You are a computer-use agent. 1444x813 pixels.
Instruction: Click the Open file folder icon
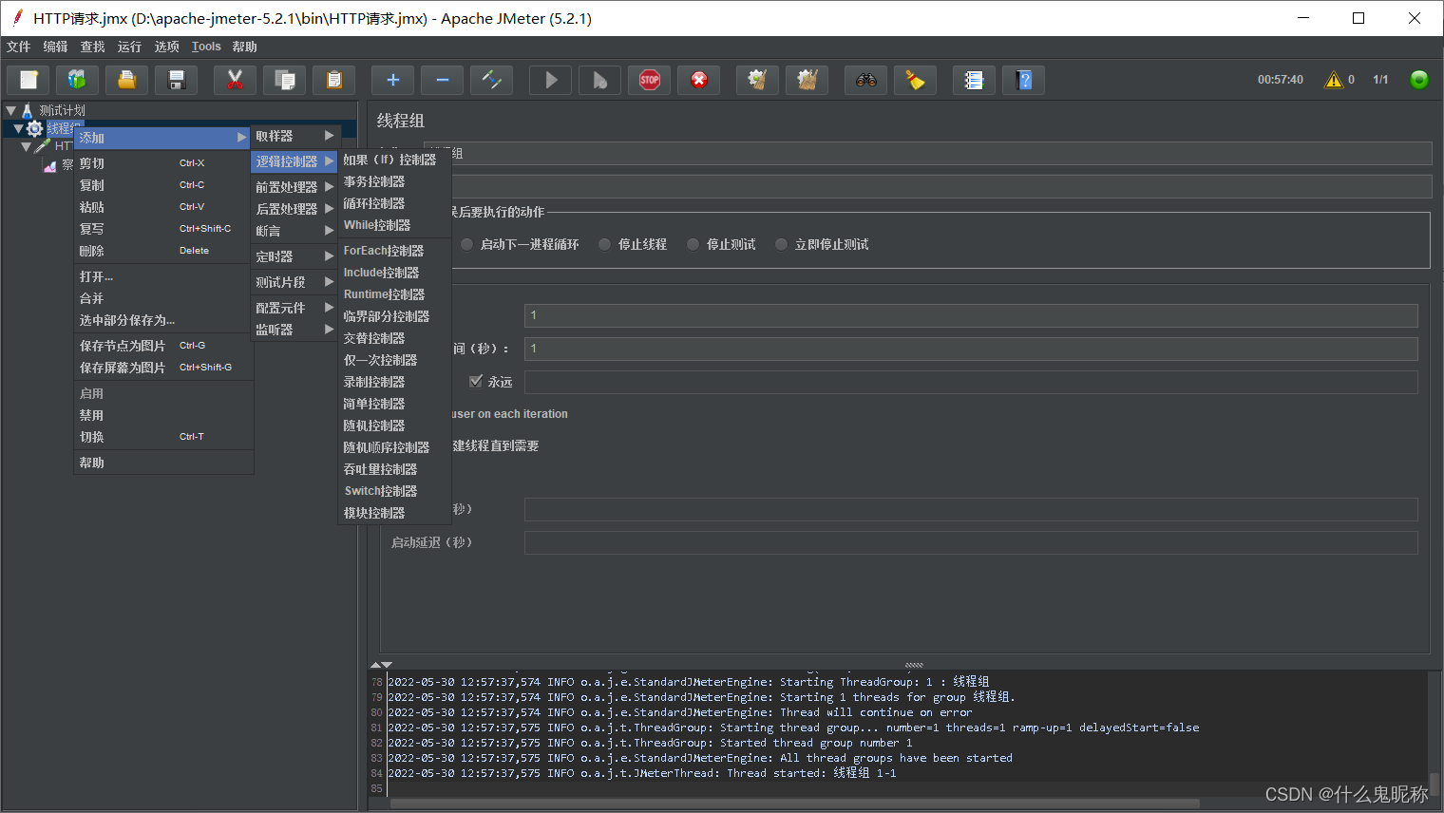pyautogui.click(x=127, y=80)
